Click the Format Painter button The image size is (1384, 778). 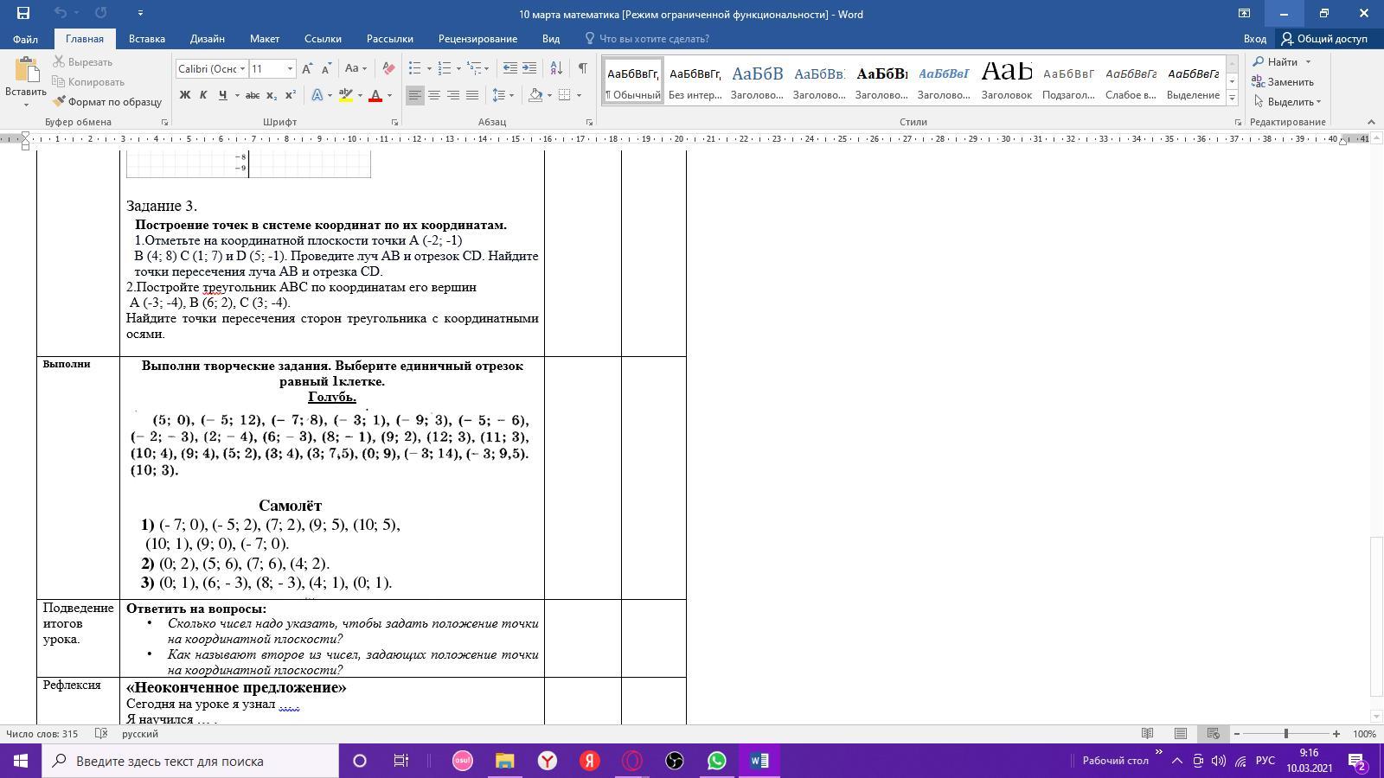click(107, 102)
